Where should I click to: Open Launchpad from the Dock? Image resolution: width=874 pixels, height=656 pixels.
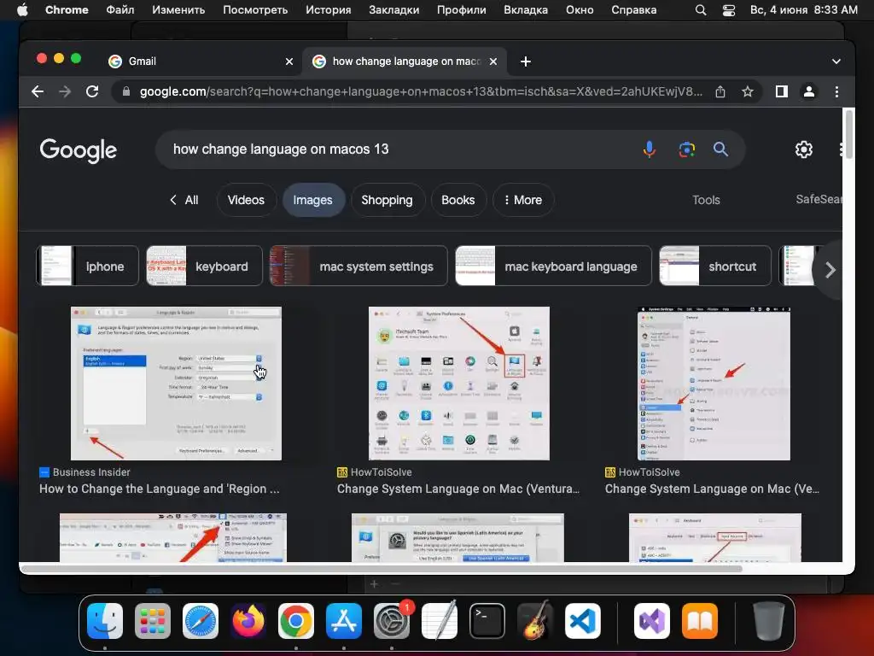pos(153,621)
